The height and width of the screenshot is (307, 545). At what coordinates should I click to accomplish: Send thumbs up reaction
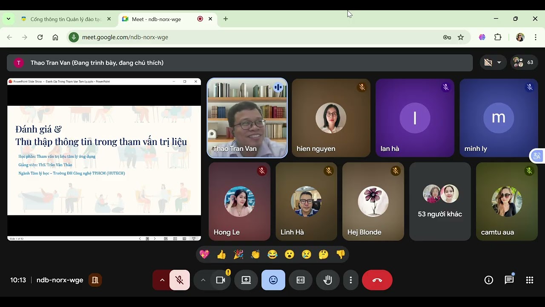221,255
